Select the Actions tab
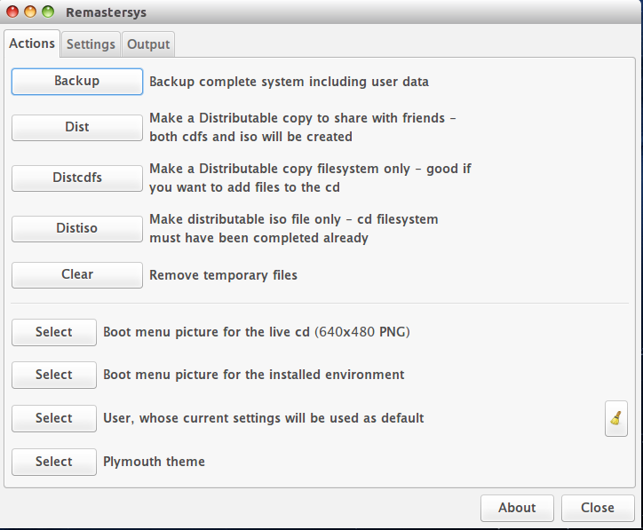 [32, 43]
